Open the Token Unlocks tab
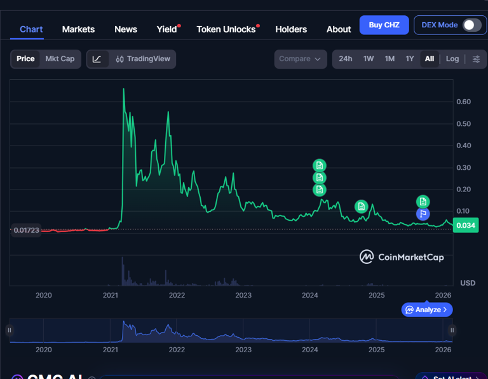 226,29
